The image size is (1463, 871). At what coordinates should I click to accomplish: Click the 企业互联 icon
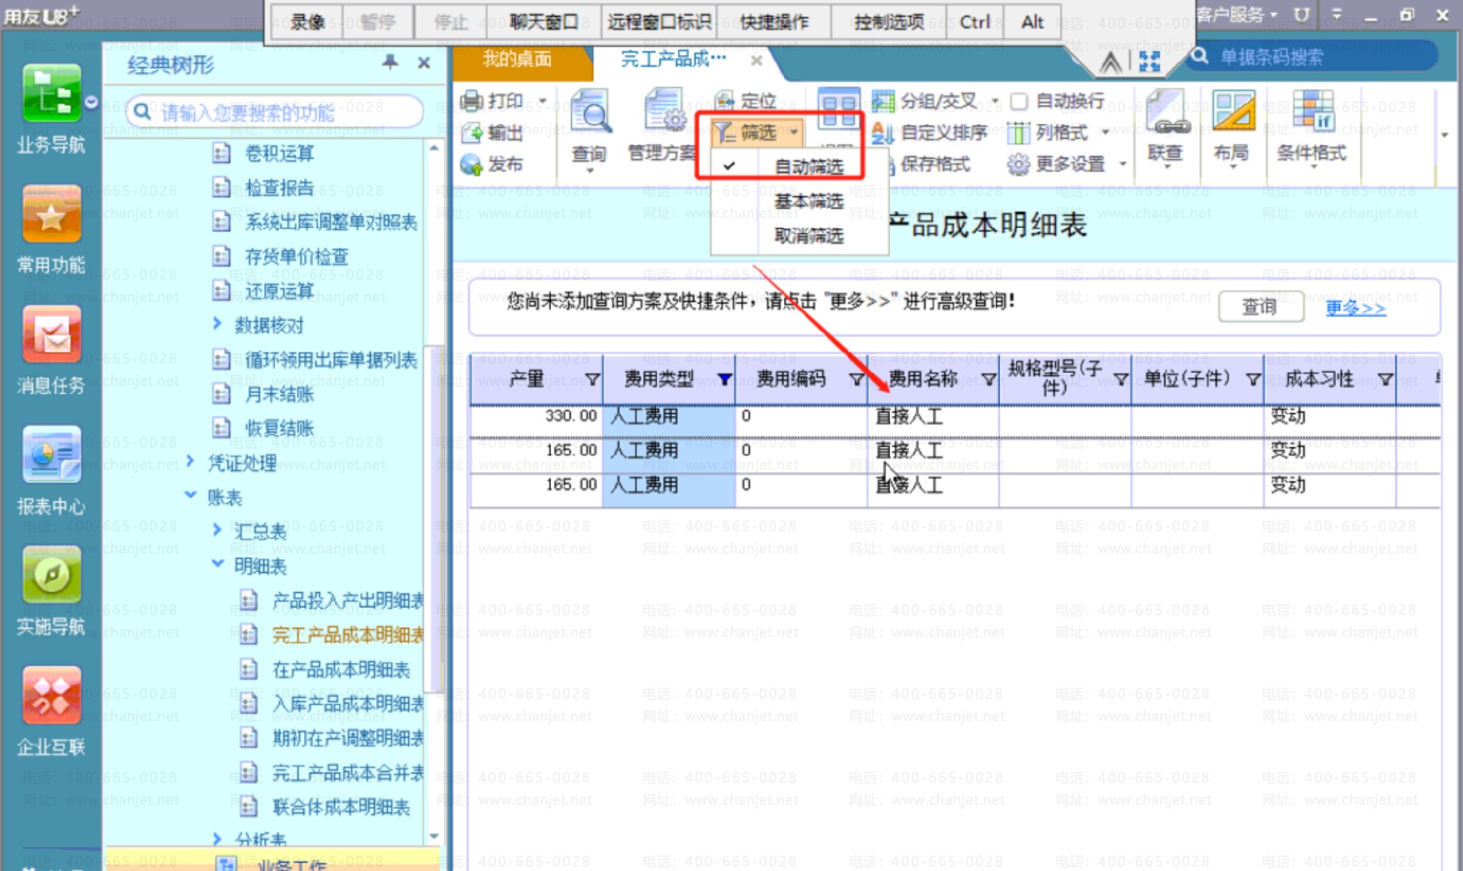(51, 695)
